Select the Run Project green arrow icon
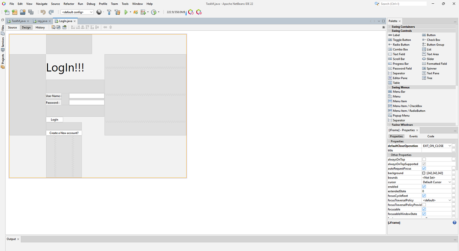Image resolution: width=459 pixels, height=251 pixels. point(126,12)
